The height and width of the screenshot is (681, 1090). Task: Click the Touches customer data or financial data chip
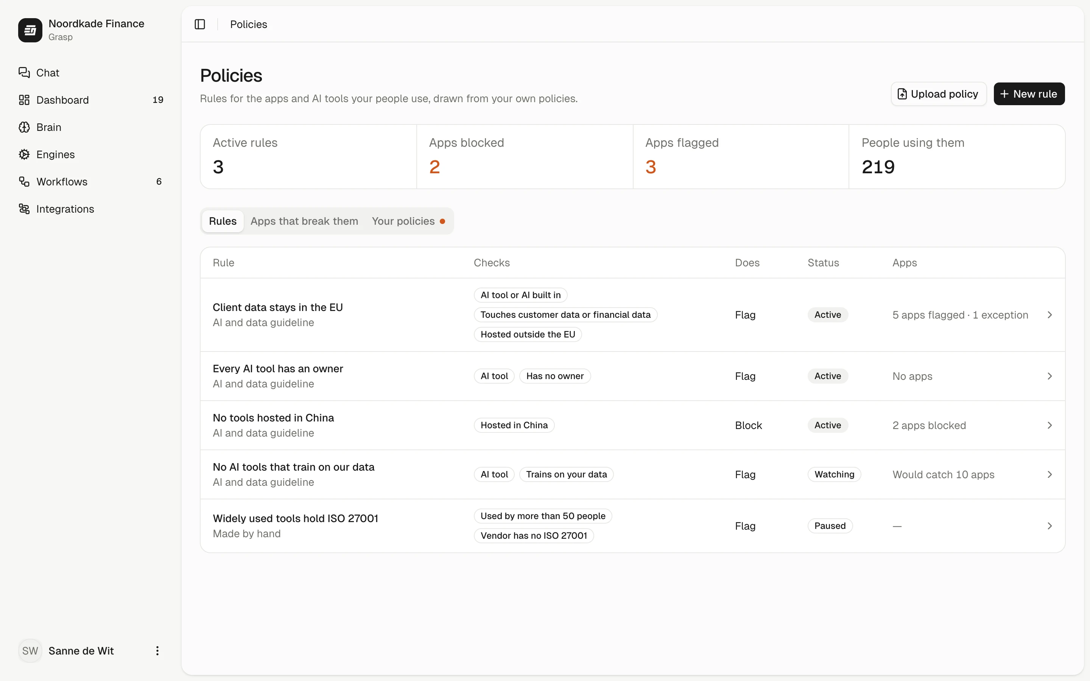coord(565,315)
